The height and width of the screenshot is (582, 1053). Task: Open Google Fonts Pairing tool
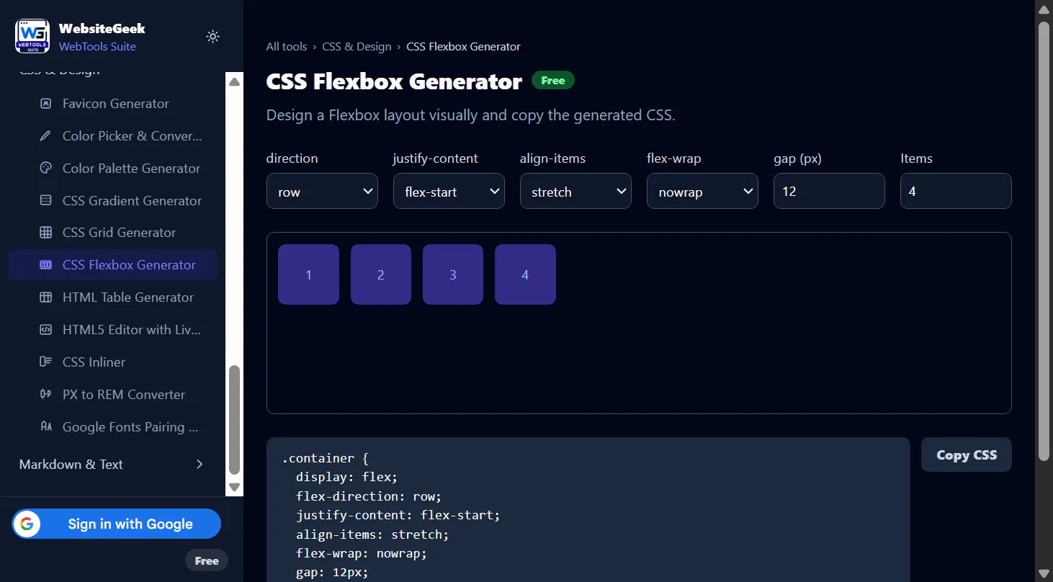click(113, 427)
